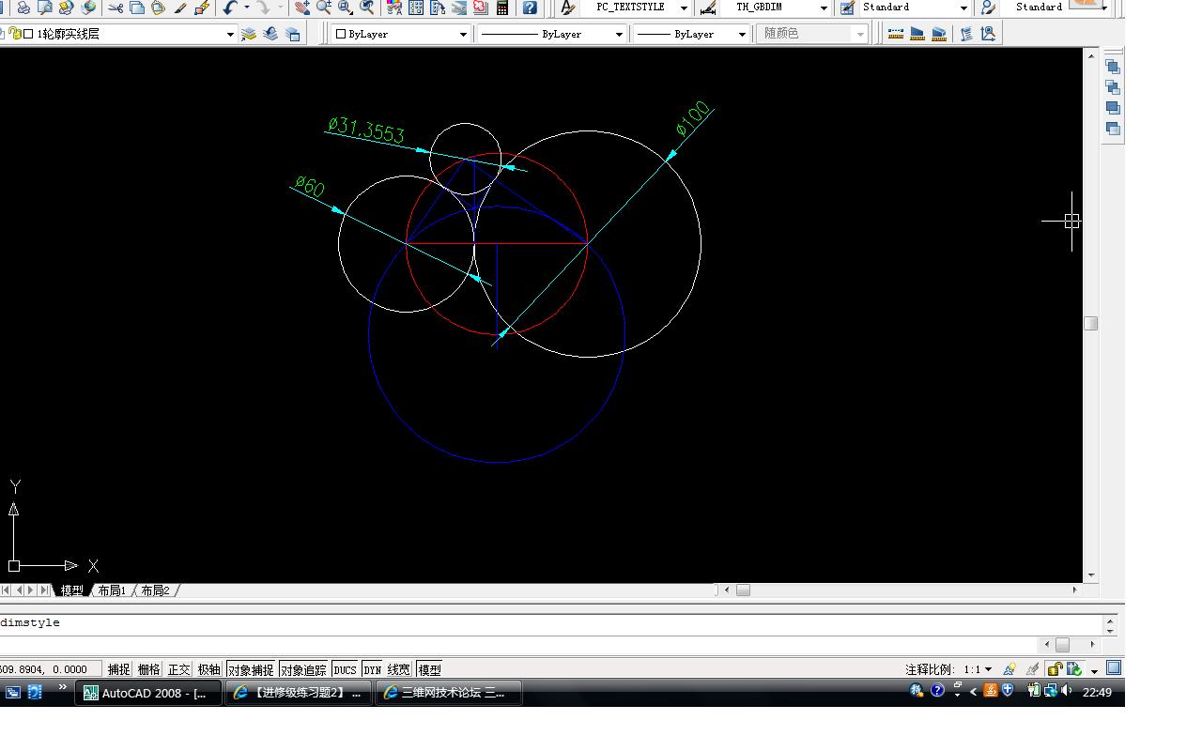
Task: Click the Redo arrow
Action: point(263,8)
